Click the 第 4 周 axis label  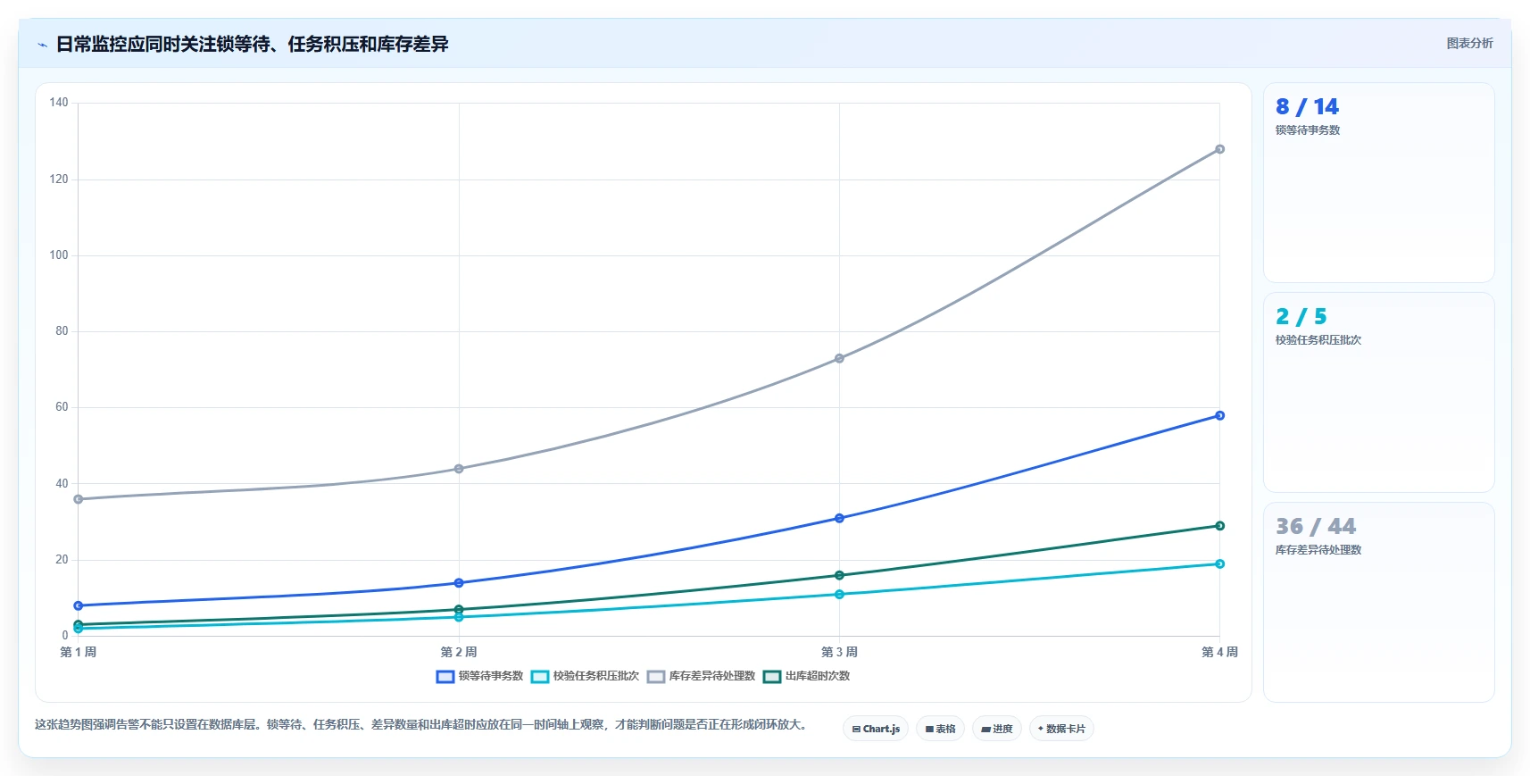[1219, 652]
